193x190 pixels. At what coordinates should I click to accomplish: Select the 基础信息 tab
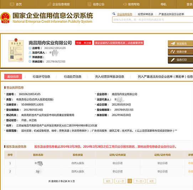[13, 77]
